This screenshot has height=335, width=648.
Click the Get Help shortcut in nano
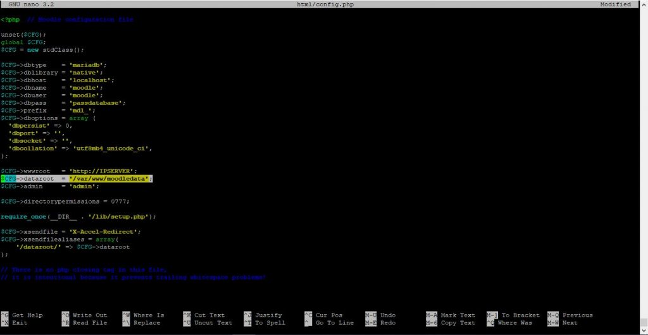(x=27, y=315)
